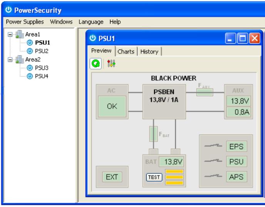The image size is (265, 207).
Task: Close the PSU1 window
Action: point(255,38)
